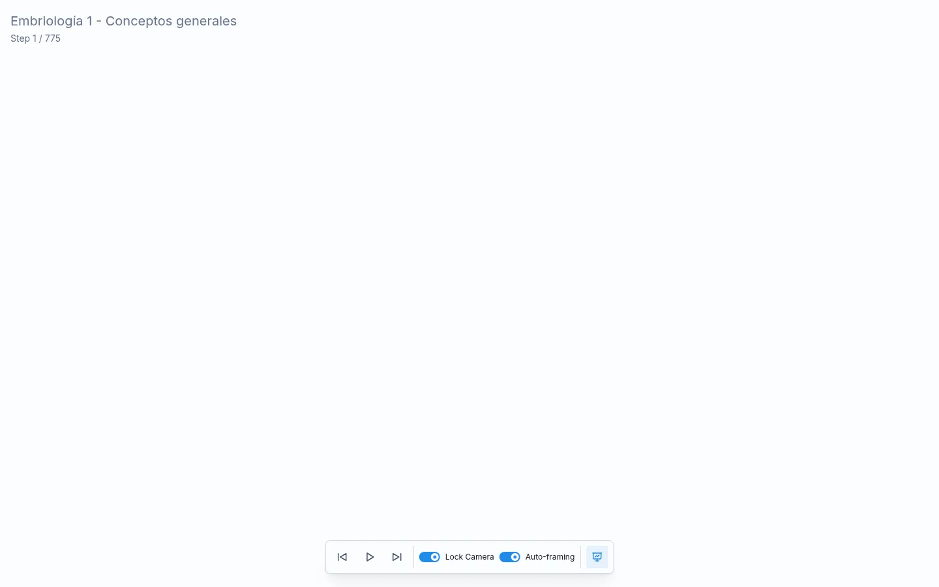Jump back to the first step

342,557
